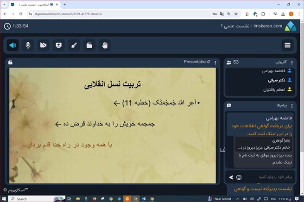The height and width of the screenshot is (202, 304).
Task: Click the session timer clock icon
Action: (7, 26)
